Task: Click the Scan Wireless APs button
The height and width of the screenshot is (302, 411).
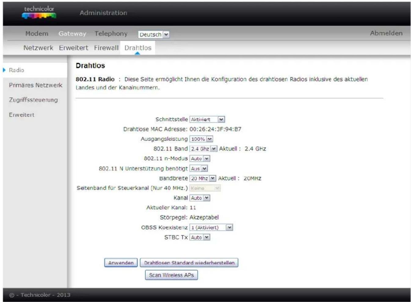Action: point(171,275)
